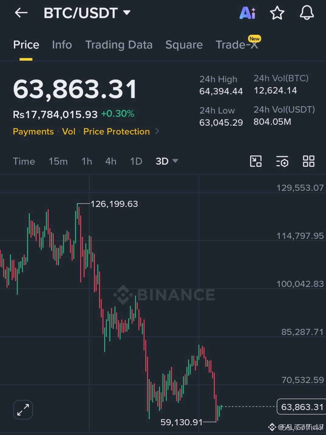This screenshot has width=326, height=435.
Task: Switch to the Trading Data tab
Action: click(x=119, y=45)
